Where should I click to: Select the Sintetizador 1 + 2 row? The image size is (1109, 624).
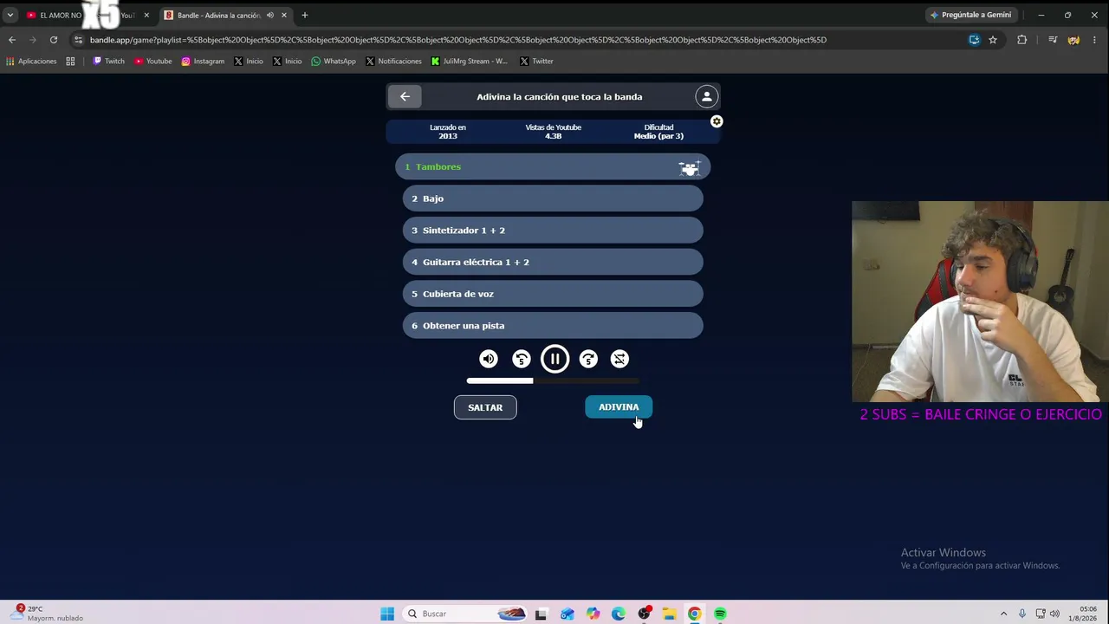tap(553, 231)
